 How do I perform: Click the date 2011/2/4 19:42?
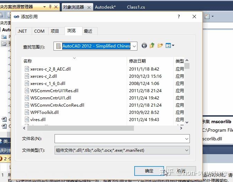[x=144, y=98]
